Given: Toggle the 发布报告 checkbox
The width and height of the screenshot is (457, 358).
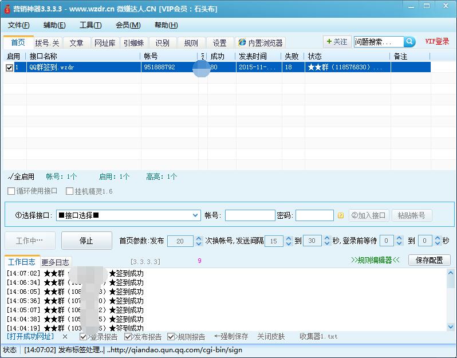Looking at the screenshot, I should 128,337.
